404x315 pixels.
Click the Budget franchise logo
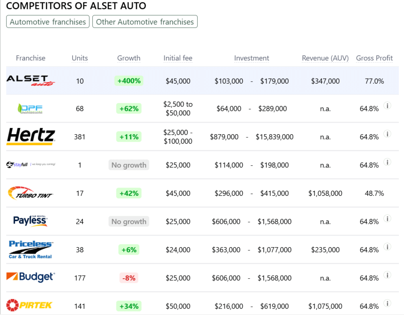point(31,277)
